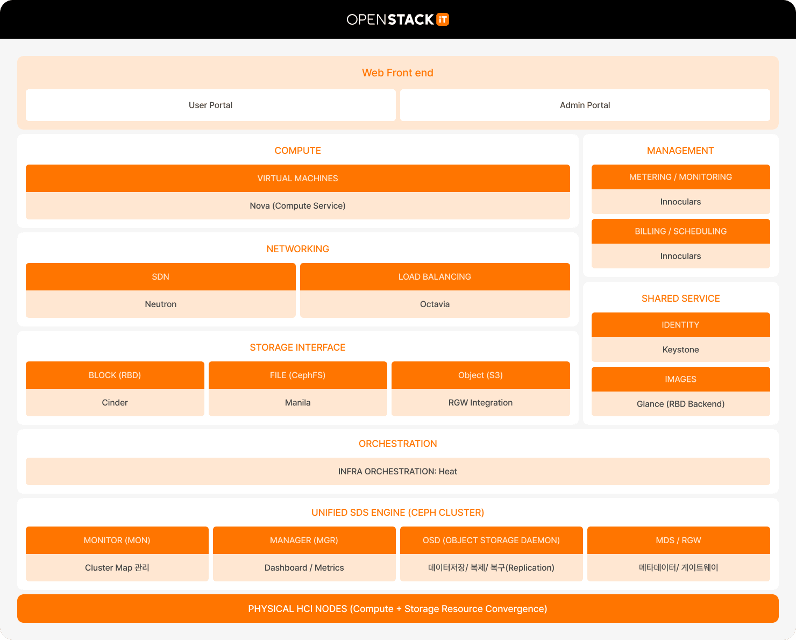
Task: Click 데이터저장/ 복제/ 복구(Replication) box
Action: (x=492, y=567)
